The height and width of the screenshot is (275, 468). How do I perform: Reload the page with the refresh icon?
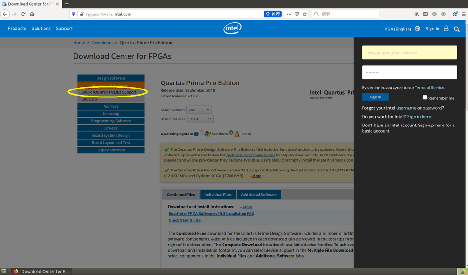23,14
